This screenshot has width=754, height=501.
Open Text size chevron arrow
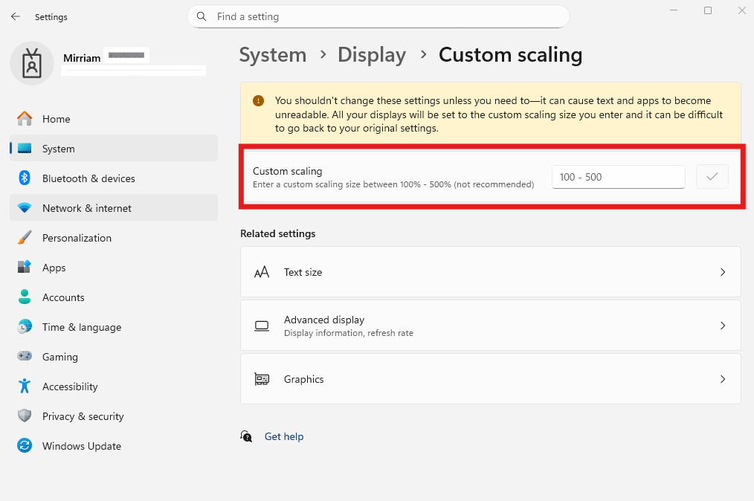pos(723,272)
